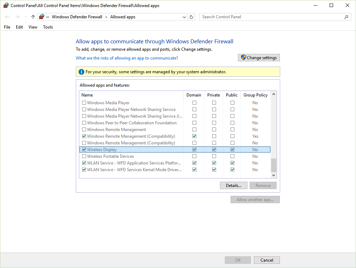This screenshot has height=268, width=356.
Task: Go back with the left arrow
Action: pyautogui.click(x=7, y=17)
